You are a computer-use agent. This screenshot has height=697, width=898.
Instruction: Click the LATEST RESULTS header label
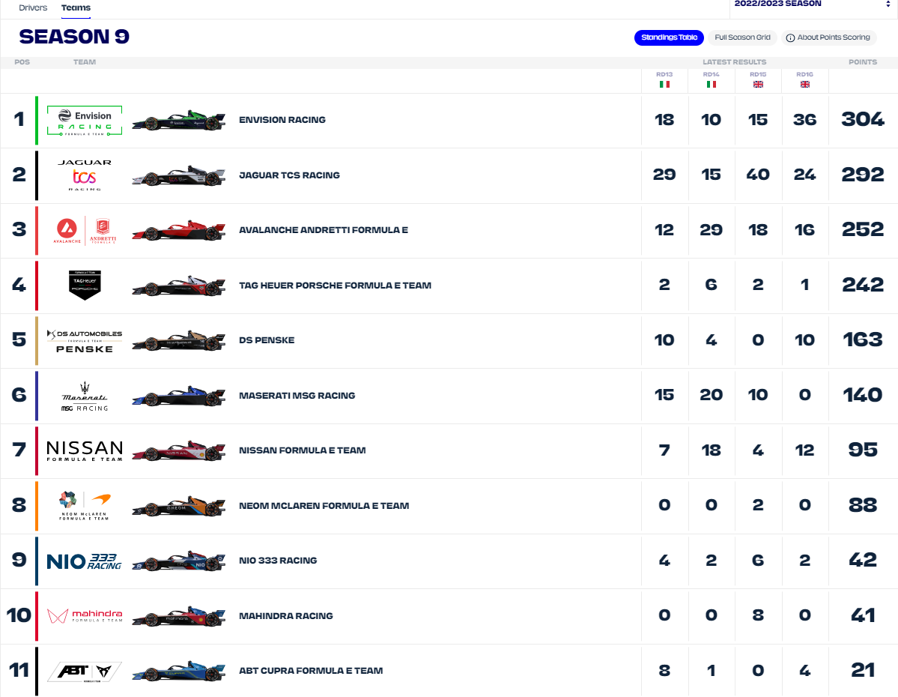pyautogui.click(x=734, y=62)
